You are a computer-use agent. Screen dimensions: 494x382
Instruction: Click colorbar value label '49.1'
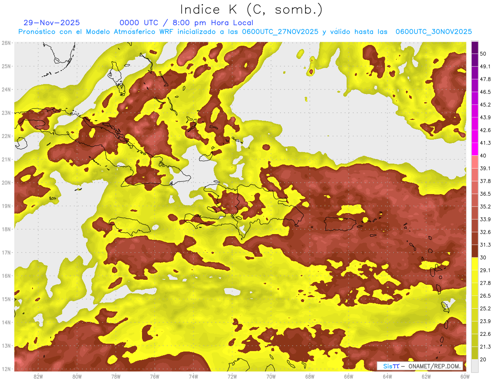coord(485,66)
